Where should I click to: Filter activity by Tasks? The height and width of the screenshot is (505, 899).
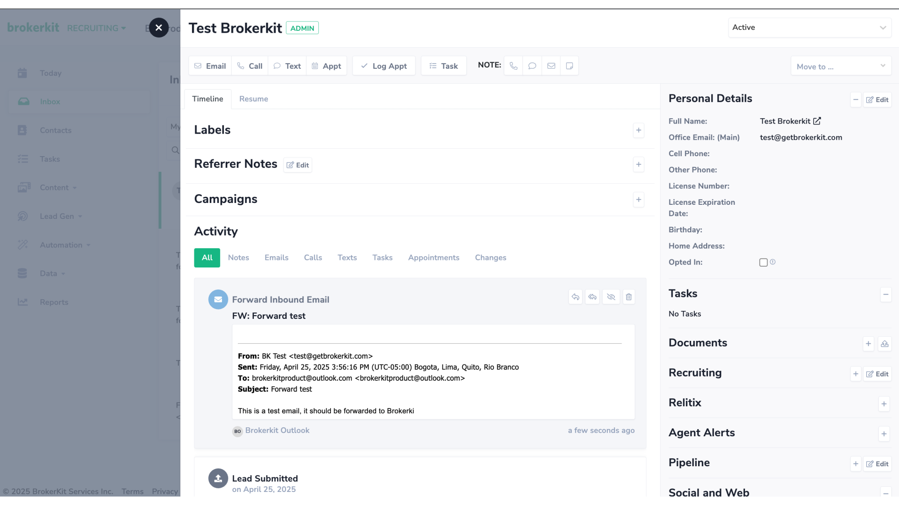[x=383, y=258]
